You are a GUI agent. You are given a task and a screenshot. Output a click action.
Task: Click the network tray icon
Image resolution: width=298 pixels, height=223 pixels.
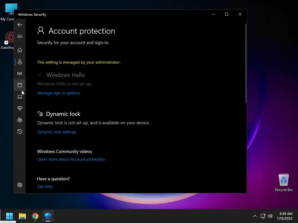click(x=263, y=216)
